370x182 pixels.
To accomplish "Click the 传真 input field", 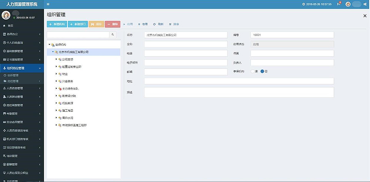I will pyautogui.click(x=292, y=53).
